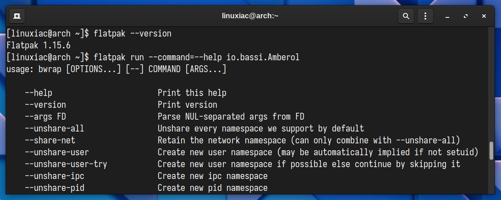
Task: Click the --unshare-user-try option text
Action: (66, 164)
